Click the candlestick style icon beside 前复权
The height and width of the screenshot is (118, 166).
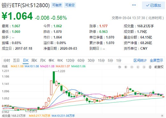[150, 67]
